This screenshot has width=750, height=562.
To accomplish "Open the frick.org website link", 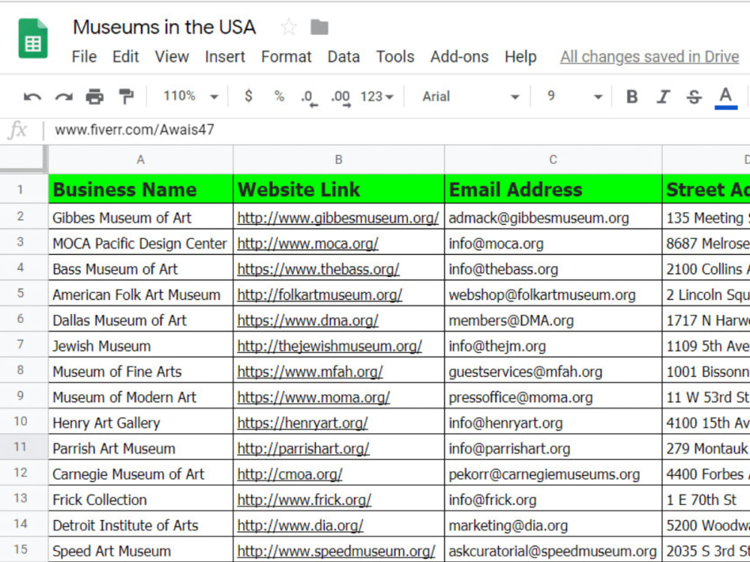I will click(x=304, y=500).
